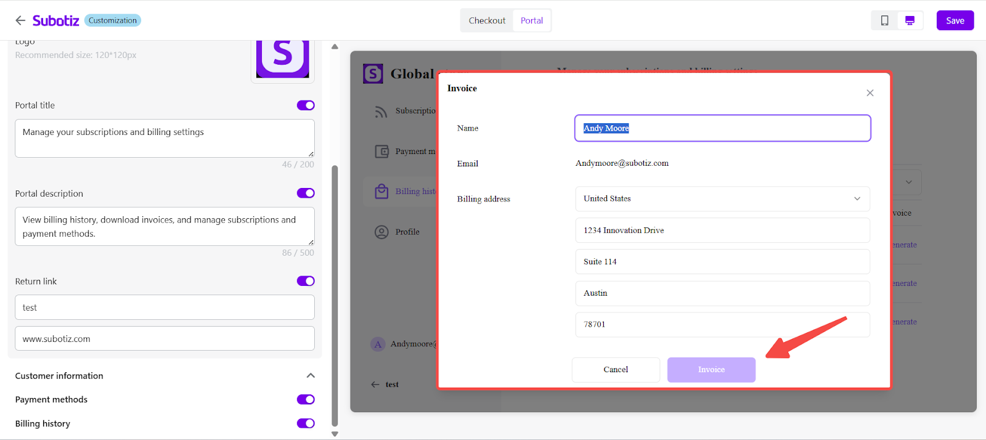Viewport: 986px width, 440px height.
Task: Click the purple S logo thumbnail
Action: pos(282,57)
